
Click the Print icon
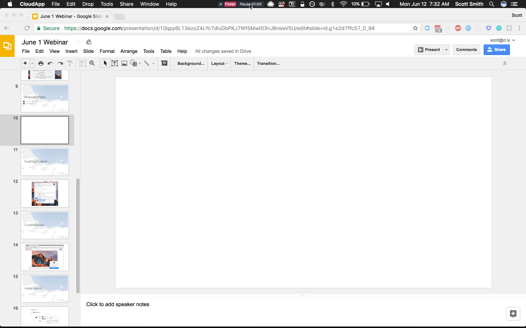[41, 63]
